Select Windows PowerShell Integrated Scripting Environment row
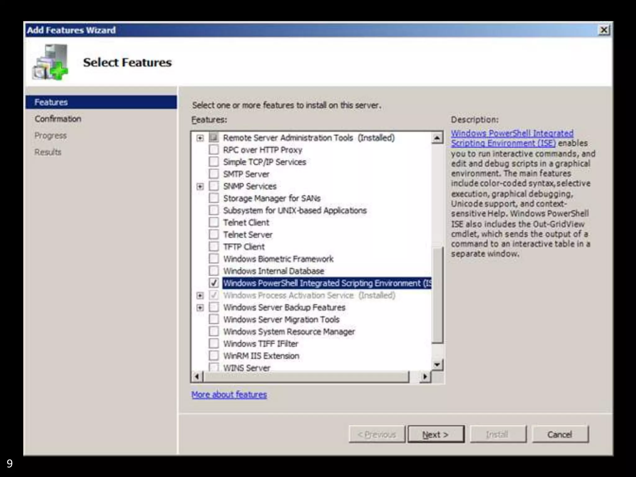The height and width of the screenshot is (477, 636). pos(327,283)
